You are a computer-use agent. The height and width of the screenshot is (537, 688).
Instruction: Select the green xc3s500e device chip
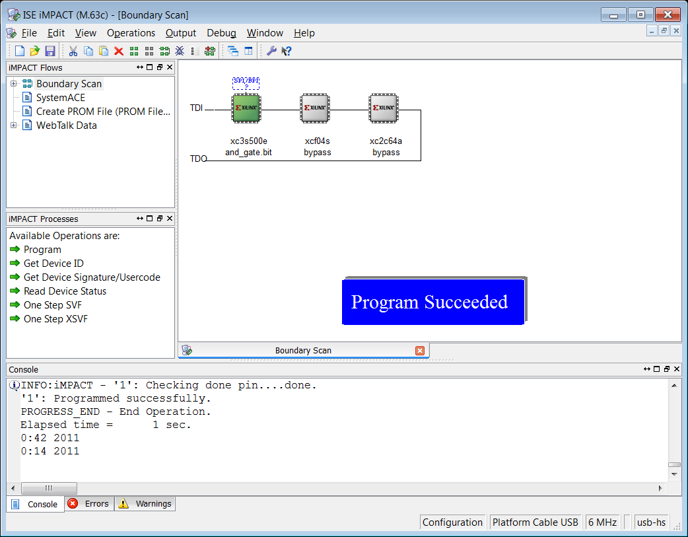246,108
